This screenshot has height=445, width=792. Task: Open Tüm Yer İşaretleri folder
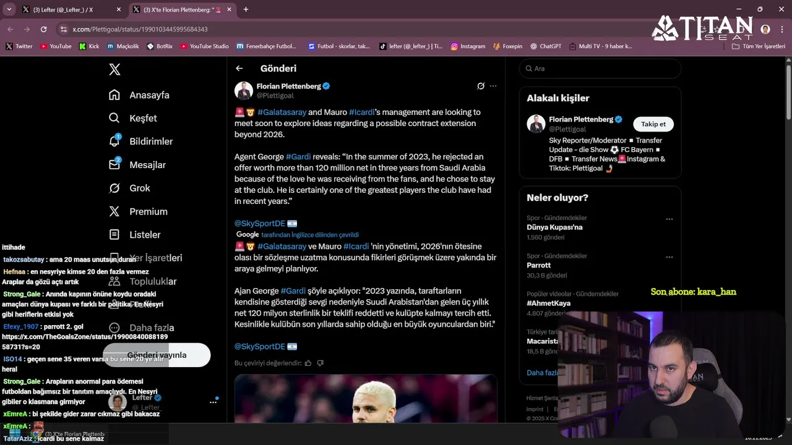click(x=758, y=46)
